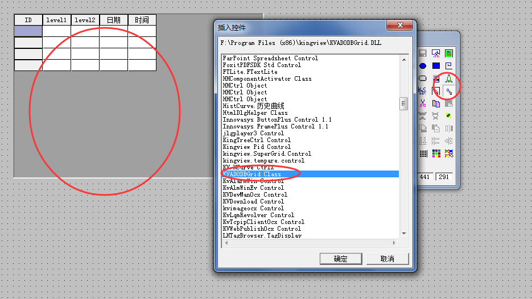Click the greyed align-left icon

pyautogui.click(x=436, y=141)
